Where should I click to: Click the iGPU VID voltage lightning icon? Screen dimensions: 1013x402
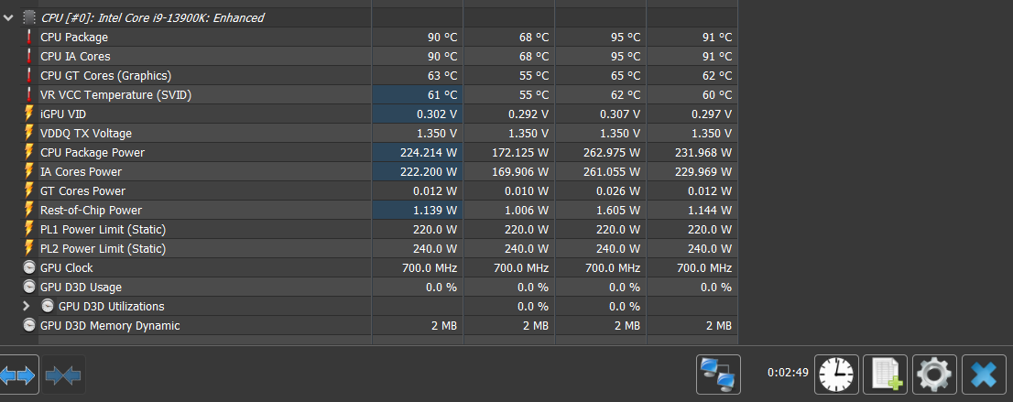click(x=29, y=114)
